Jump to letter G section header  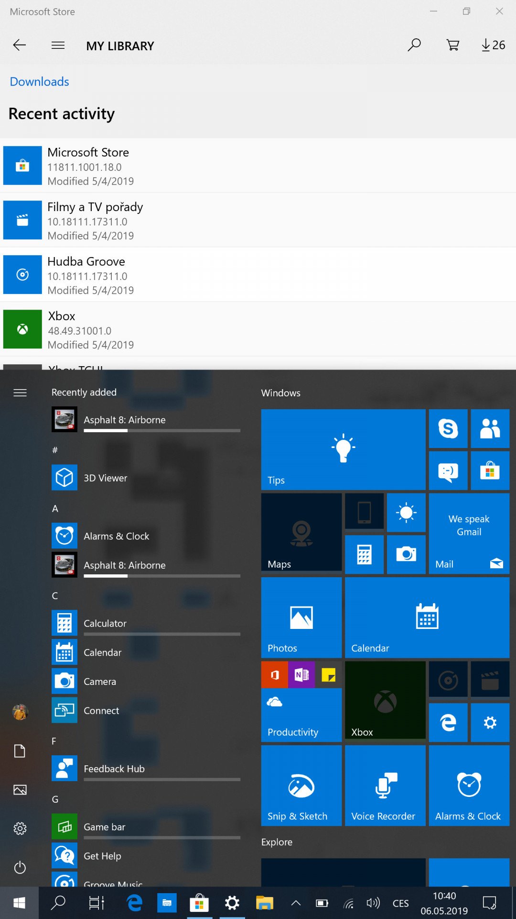coord(55,799)
